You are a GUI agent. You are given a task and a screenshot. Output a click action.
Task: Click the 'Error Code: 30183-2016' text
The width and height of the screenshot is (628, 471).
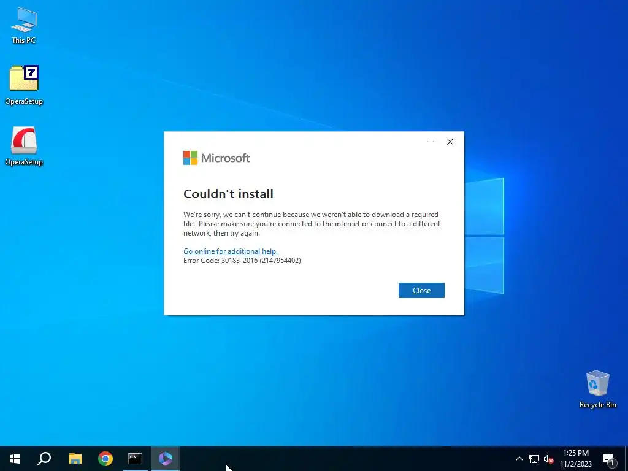pos(242,260)
